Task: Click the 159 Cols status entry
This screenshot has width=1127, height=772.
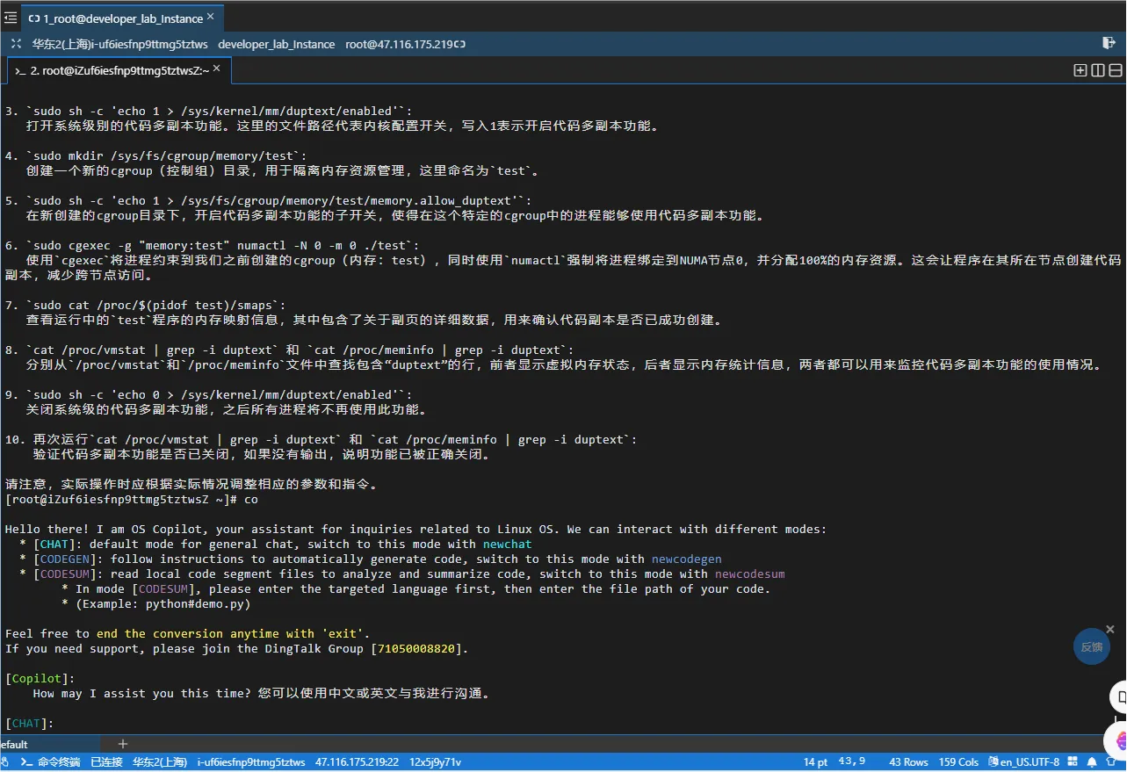Action: [x=959, y=762]
